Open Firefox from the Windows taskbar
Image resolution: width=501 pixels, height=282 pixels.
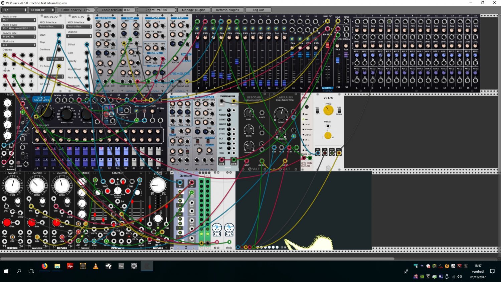[x=44, y=266]
